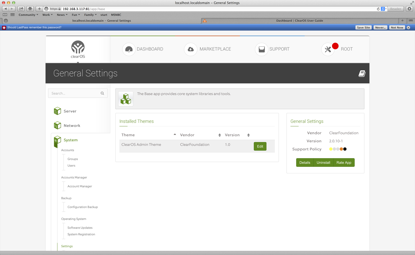Go to SUPPORT menu
This screenshot has width=415, height=255.
click(x=279, y=49)
